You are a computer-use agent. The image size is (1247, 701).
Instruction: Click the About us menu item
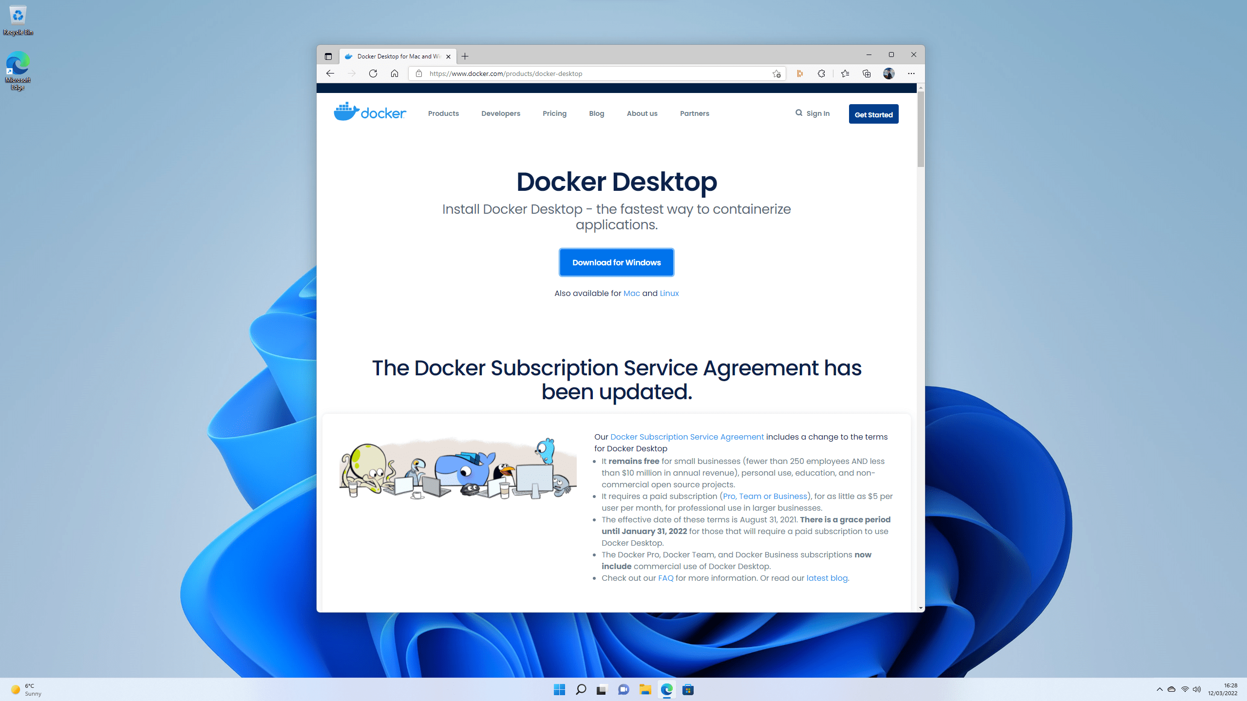click(x=642, y=113)
